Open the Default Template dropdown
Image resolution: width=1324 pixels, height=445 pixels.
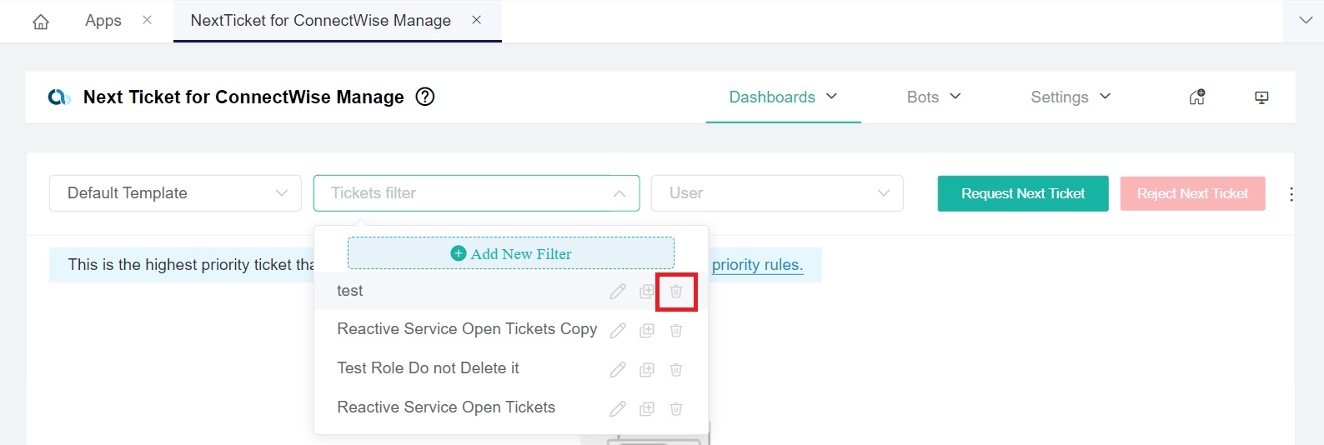point(175,193)
